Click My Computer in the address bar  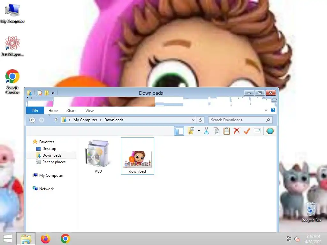tap(85, 120)
